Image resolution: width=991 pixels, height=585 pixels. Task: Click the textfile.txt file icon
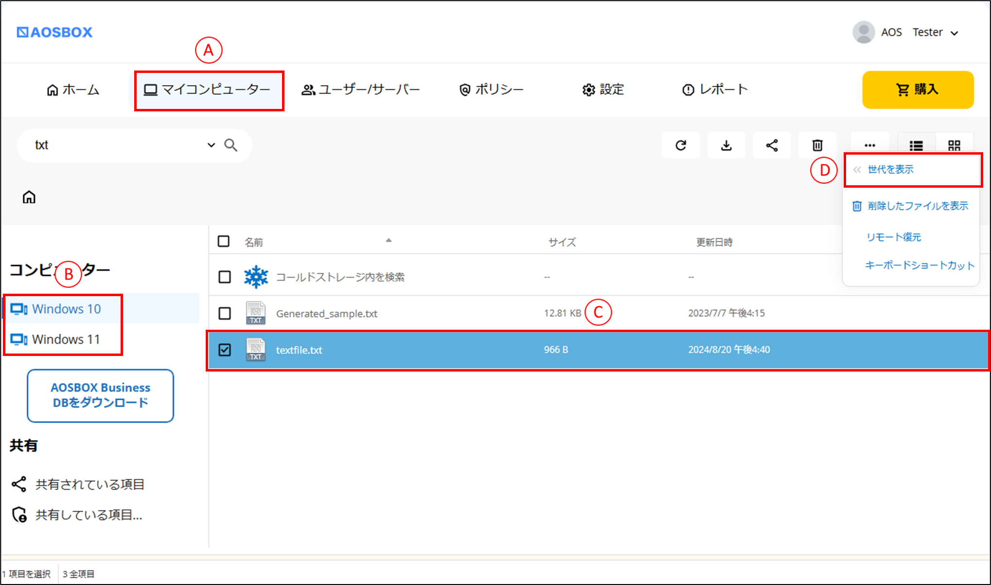tap(256, 350)
